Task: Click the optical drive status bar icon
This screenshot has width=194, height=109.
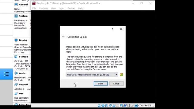Action: tap(103, 105)
